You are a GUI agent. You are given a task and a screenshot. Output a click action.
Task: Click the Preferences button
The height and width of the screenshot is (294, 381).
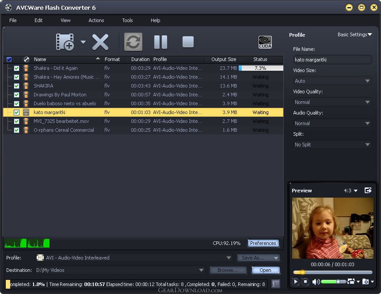[263, 243]
